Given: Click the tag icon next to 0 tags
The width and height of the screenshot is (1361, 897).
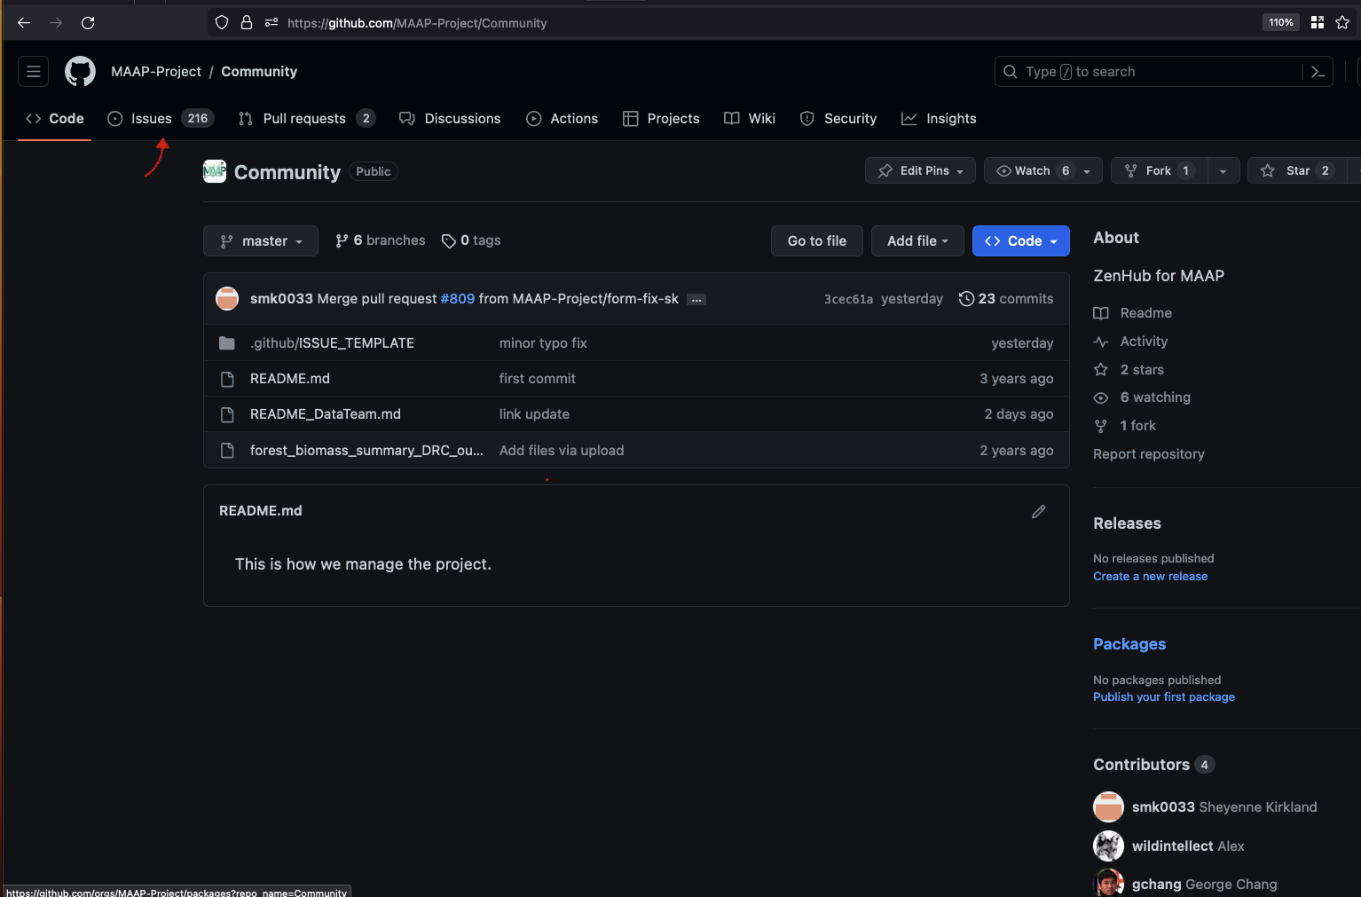Looking at the screenshot, I should click(449, 241).
